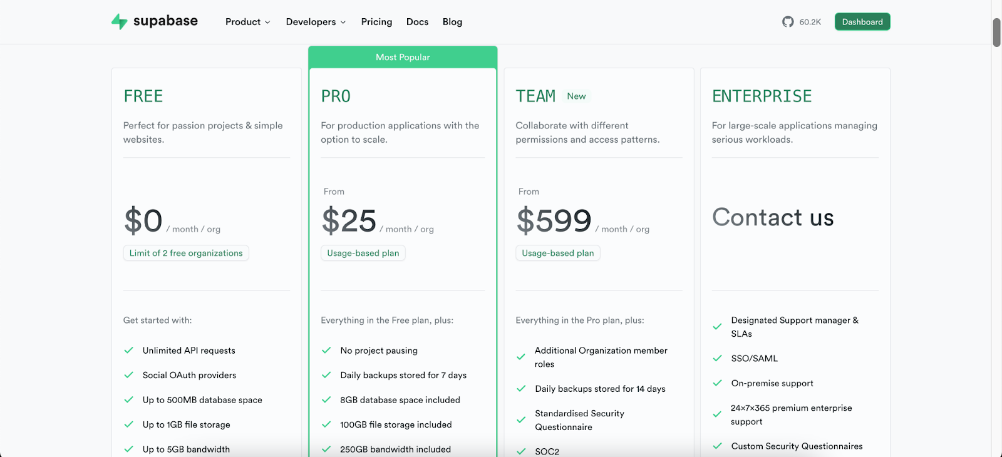1002x457 pixels.
Task: Click checkmark beside Up to 5GB bandwidth
Action: pyautogui.click(x=129, y=449)
